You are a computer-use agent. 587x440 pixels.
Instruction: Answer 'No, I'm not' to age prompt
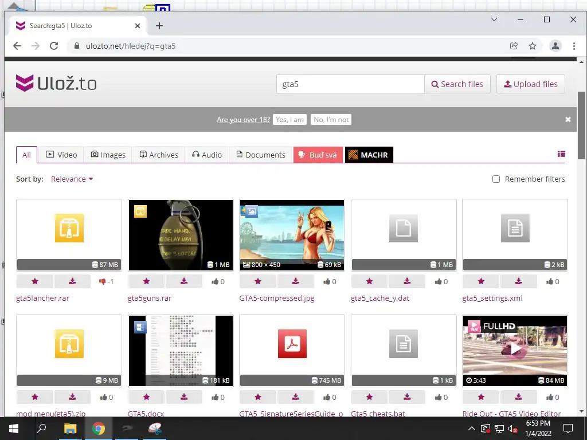pyautogui.click(x=331, y=120)
